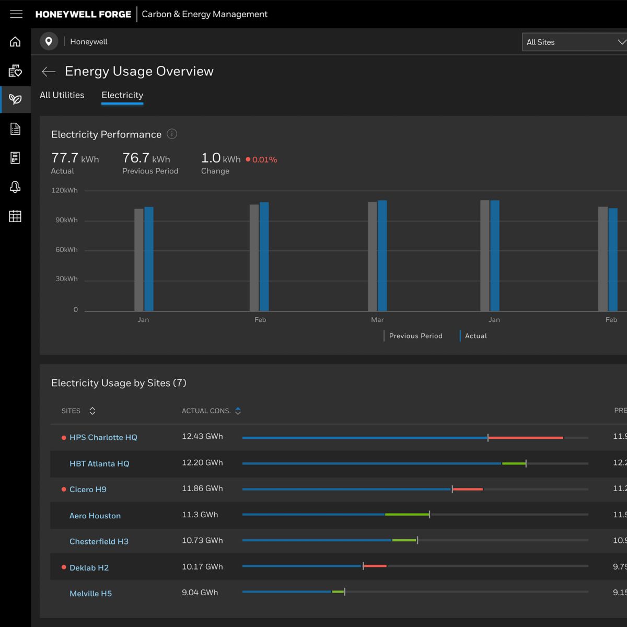
Task: Click the 0.01% change indicator
Action: 262,160
